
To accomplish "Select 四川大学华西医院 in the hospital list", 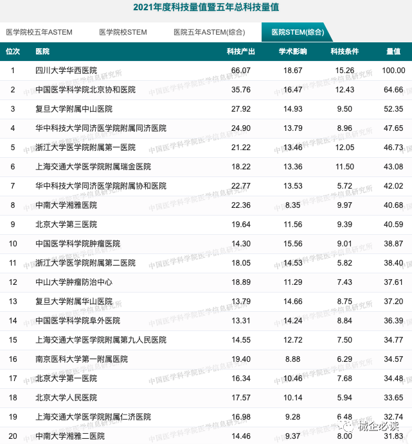I will pos(66,70).
